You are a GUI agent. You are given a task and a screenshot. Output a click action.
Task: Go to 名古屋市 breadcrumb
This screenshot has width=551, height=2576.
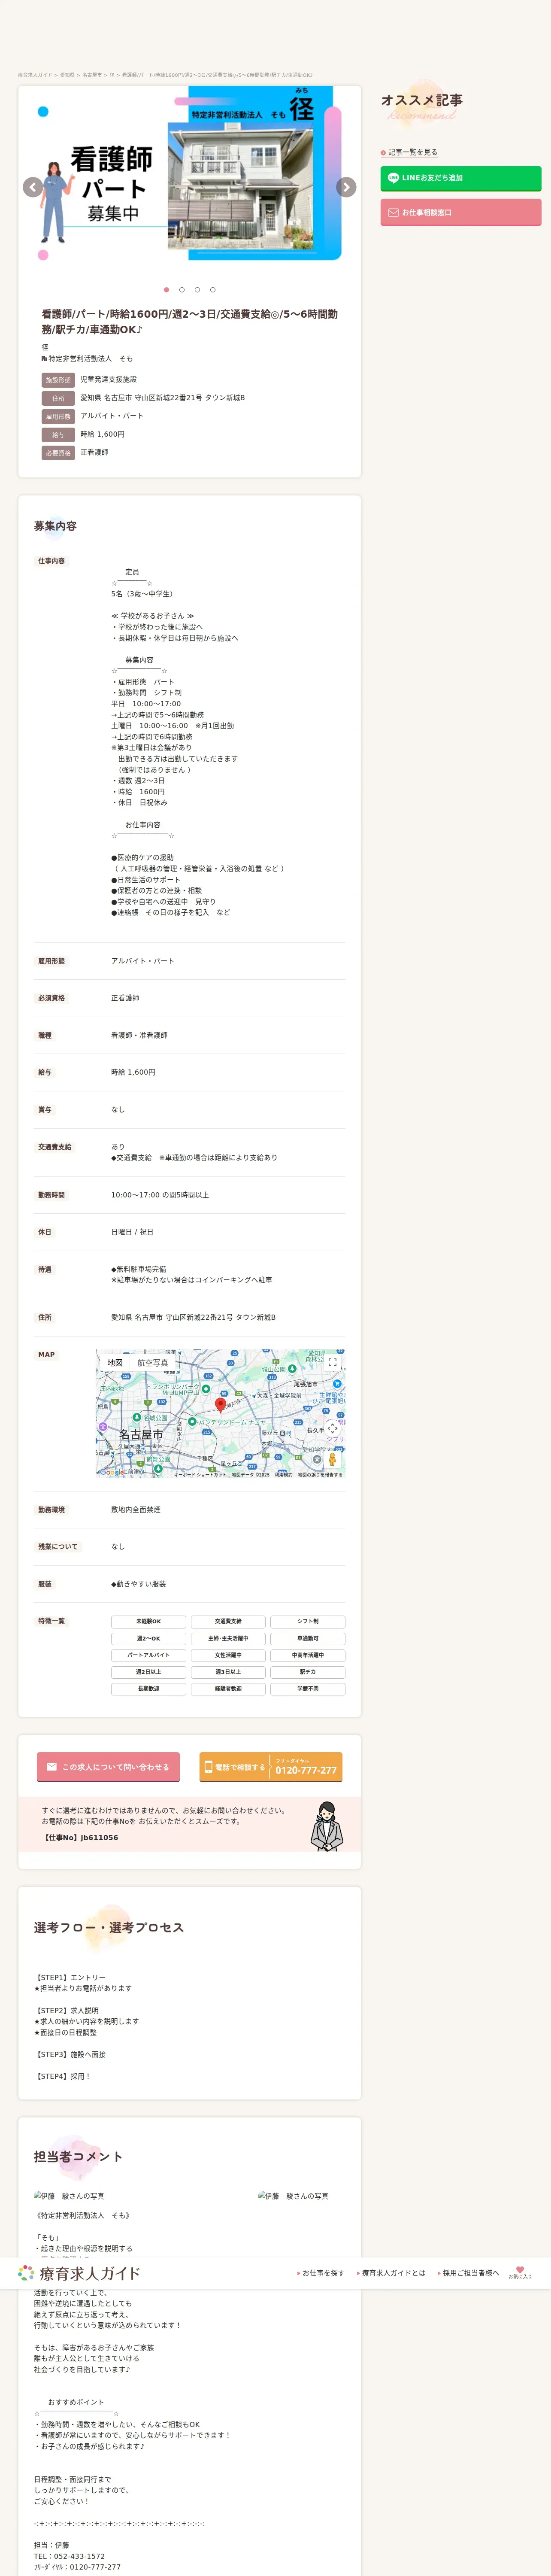point(92,75)
